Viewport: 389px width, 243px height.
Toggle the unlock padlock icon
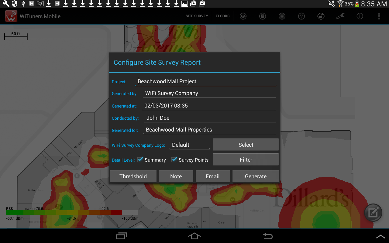click(x=321, y=16)
